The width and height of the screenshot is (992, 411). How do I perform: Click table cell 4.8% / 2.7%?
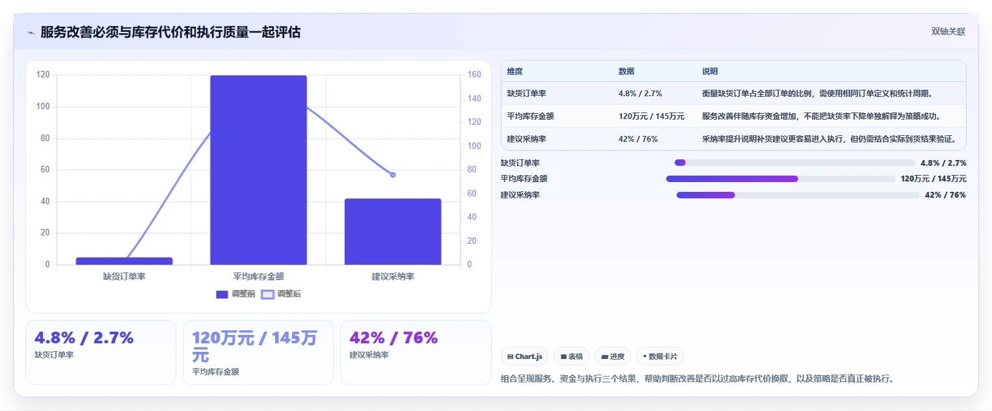(640, 94)
